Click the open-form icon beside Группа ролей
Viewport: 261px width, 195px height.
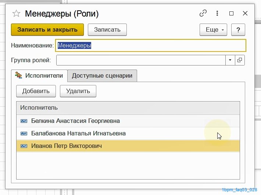(240, 60)
